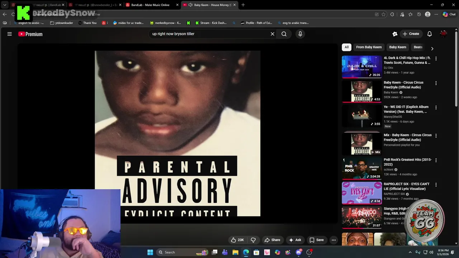
Task: Show hidden system tray icons
Action: [410, 252]
